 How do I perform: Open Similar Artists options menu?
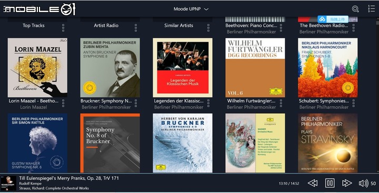pos(208,28)
